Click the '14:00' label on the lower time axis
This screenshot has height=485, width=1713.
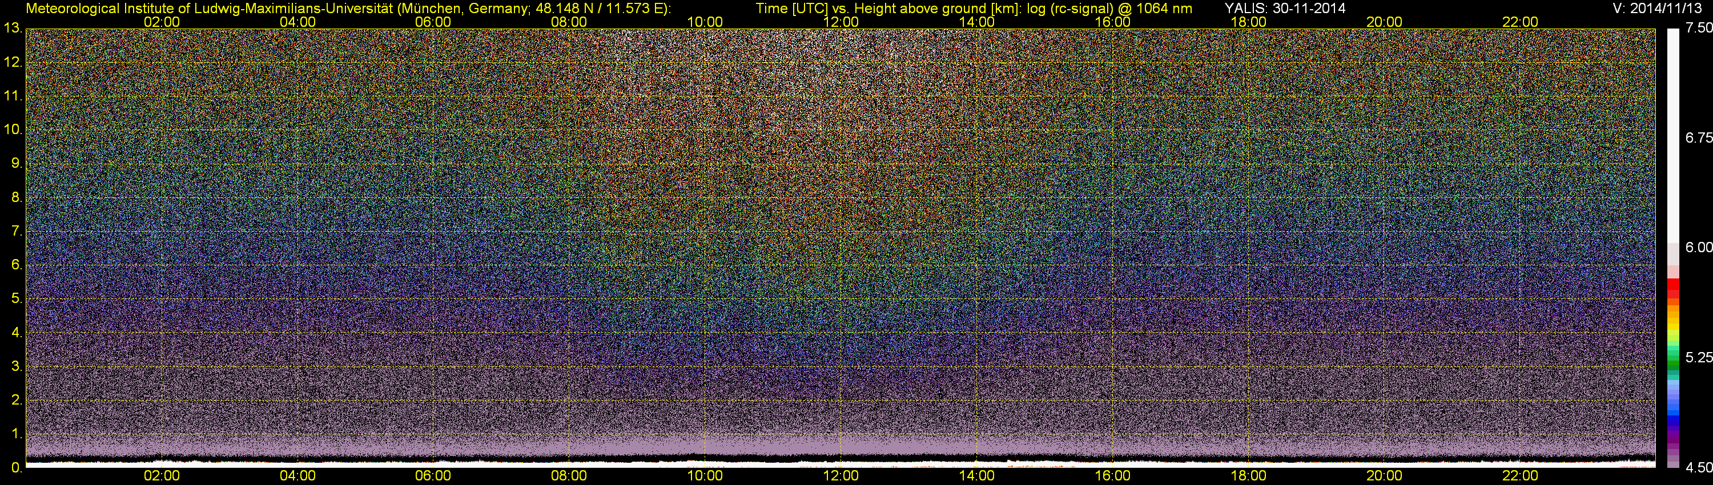coord(977,476)
